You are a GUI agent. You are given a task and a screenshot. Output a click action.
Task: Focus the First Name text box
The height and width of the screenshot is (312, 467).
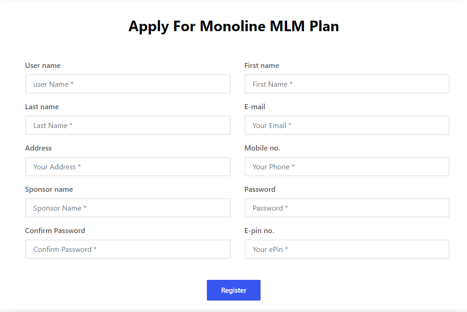347,84
